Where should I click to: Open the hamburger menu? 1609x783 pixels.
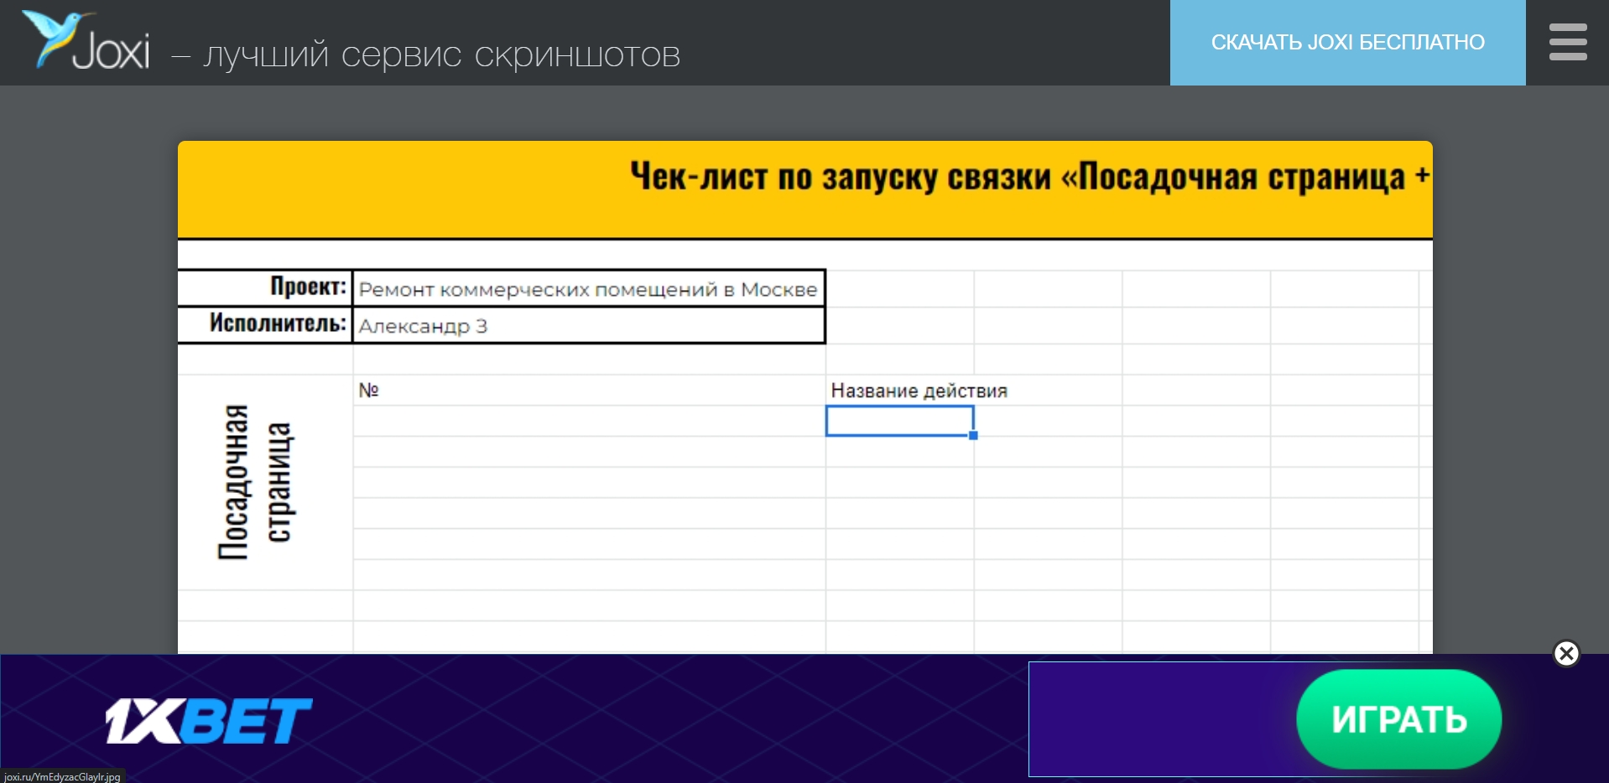(x=1567, y=42)
